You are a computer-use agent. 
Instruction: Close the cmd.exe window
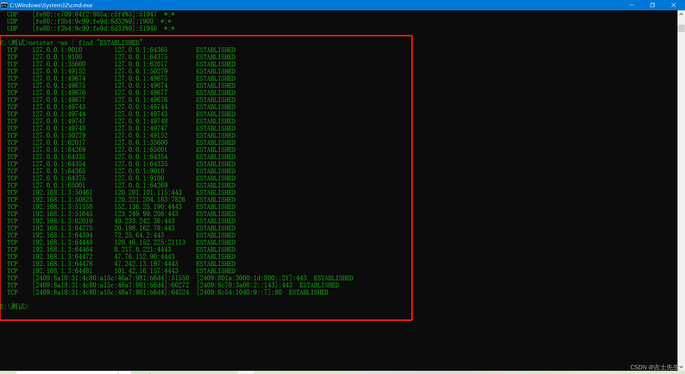[674, 5]
